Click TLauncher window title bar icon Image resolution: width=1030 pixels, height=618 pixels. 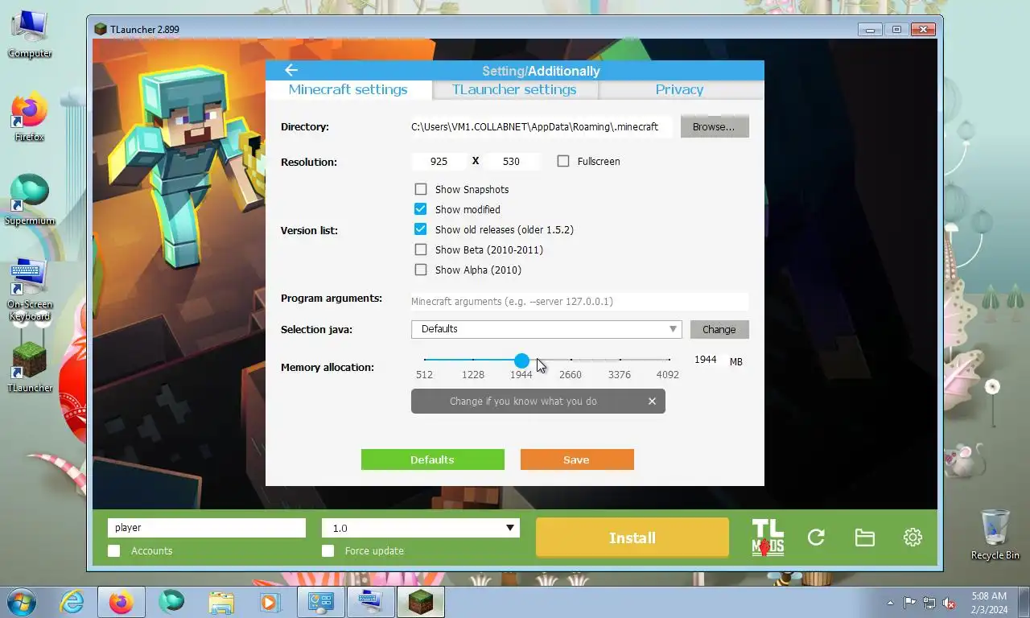click(101, 29)
